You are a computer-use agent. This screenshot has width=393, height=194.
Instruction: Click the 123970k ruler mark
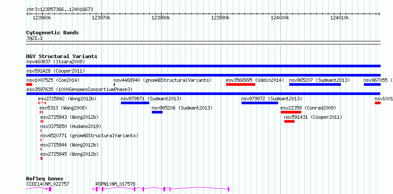(x=102, y=18)
